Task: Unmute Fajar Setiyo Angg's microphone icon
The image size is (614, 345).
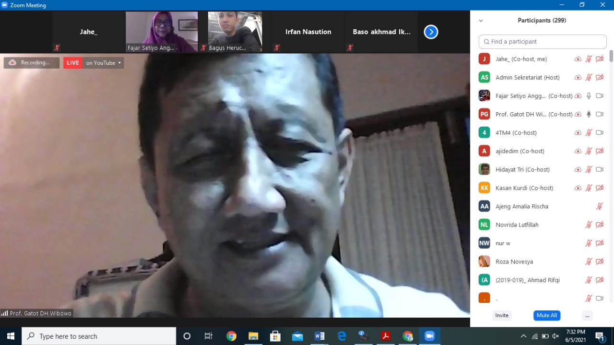Action: pos(589,95)
